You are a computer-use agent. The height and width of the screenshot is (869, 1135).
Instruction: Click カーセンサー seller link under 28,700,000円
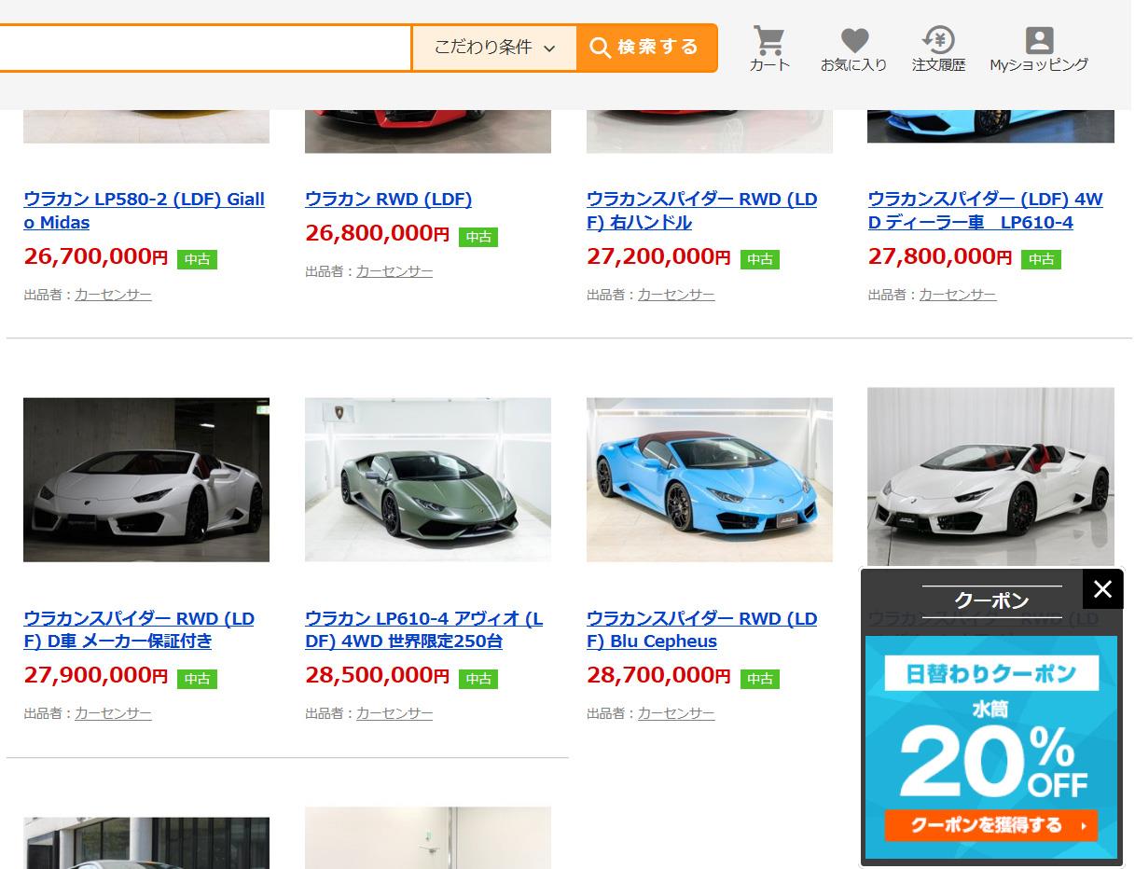(x=676, y=713)
